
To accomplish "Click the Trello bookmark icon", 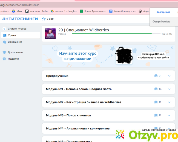I will [x=27, y=11].
